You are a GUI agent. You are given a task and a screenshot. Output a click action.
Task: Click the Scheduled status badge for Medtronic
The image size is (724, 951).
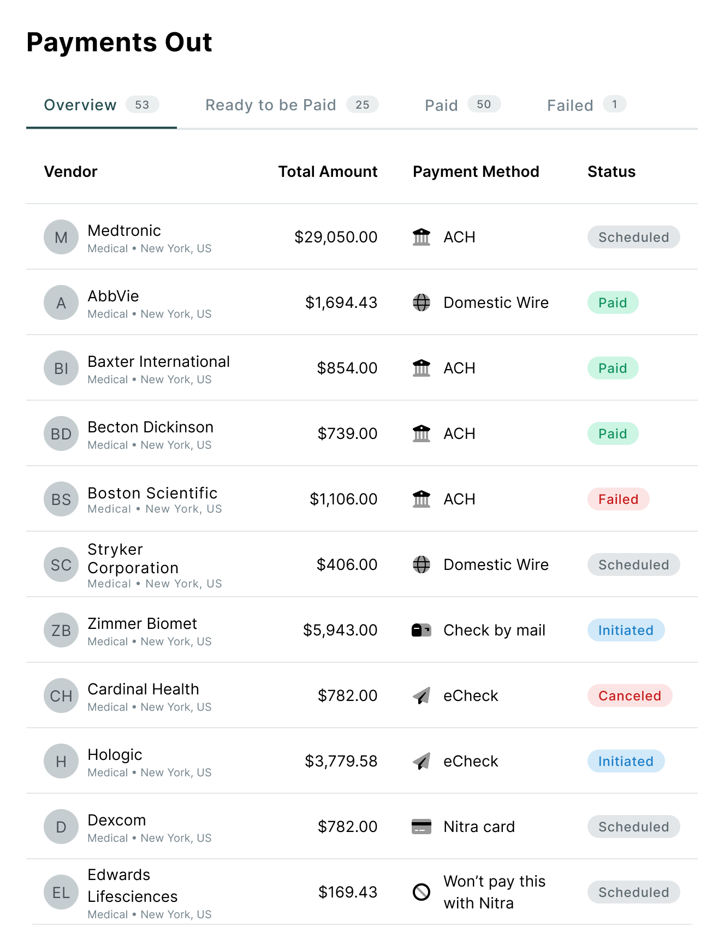point(634,237)
